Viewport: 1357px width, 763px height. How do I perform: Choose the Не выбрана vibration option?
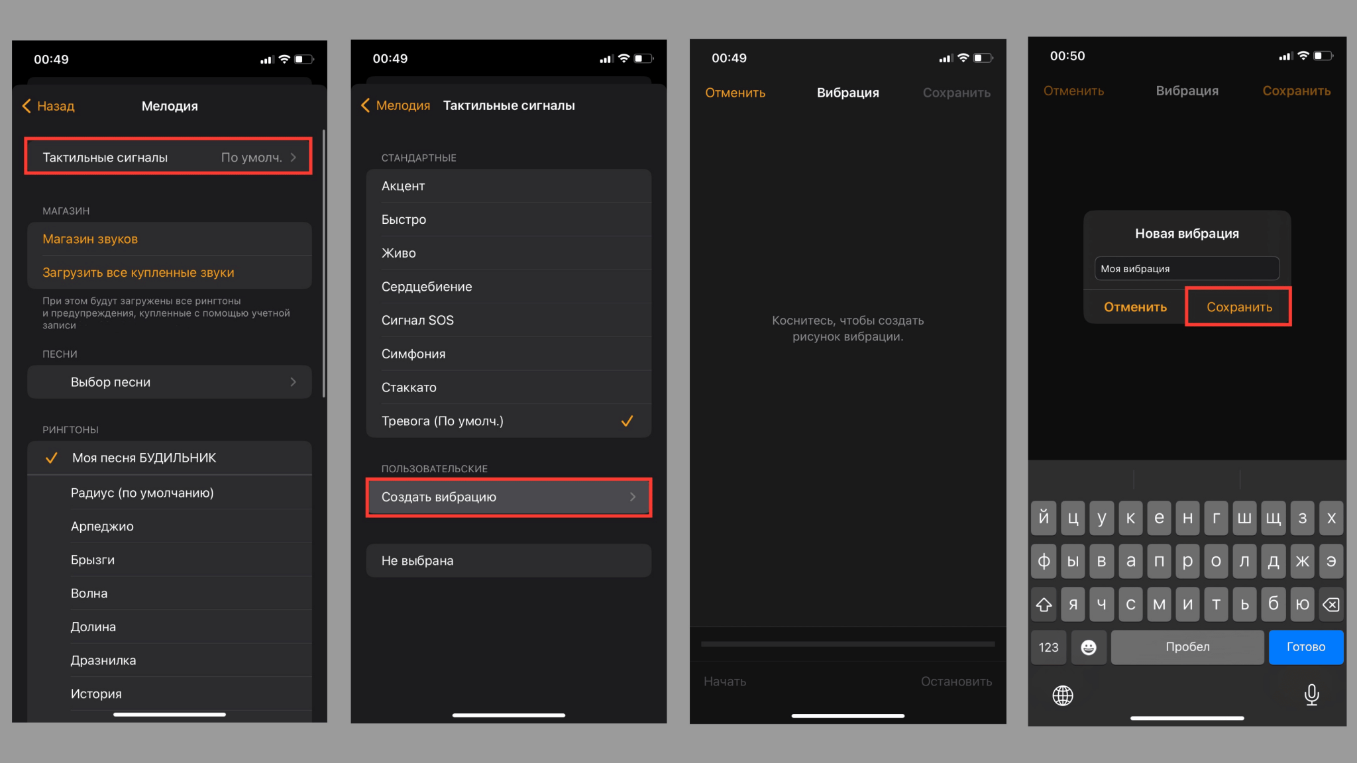(x=508, y=560)
